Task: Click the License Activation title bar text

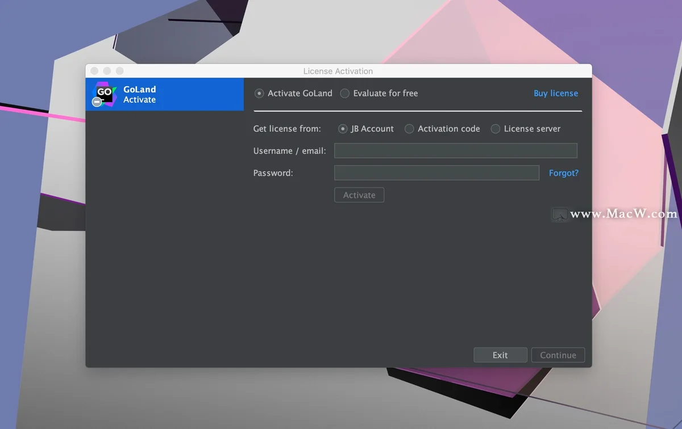Action: (338, 71)
